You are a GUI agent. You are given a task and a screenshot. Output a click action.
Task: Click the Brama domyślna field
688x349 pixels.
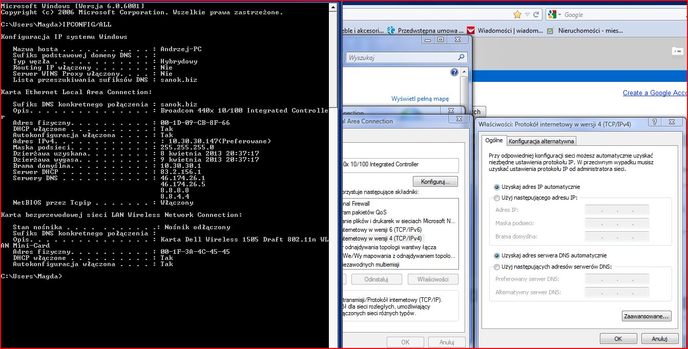(x=617, y=237)
